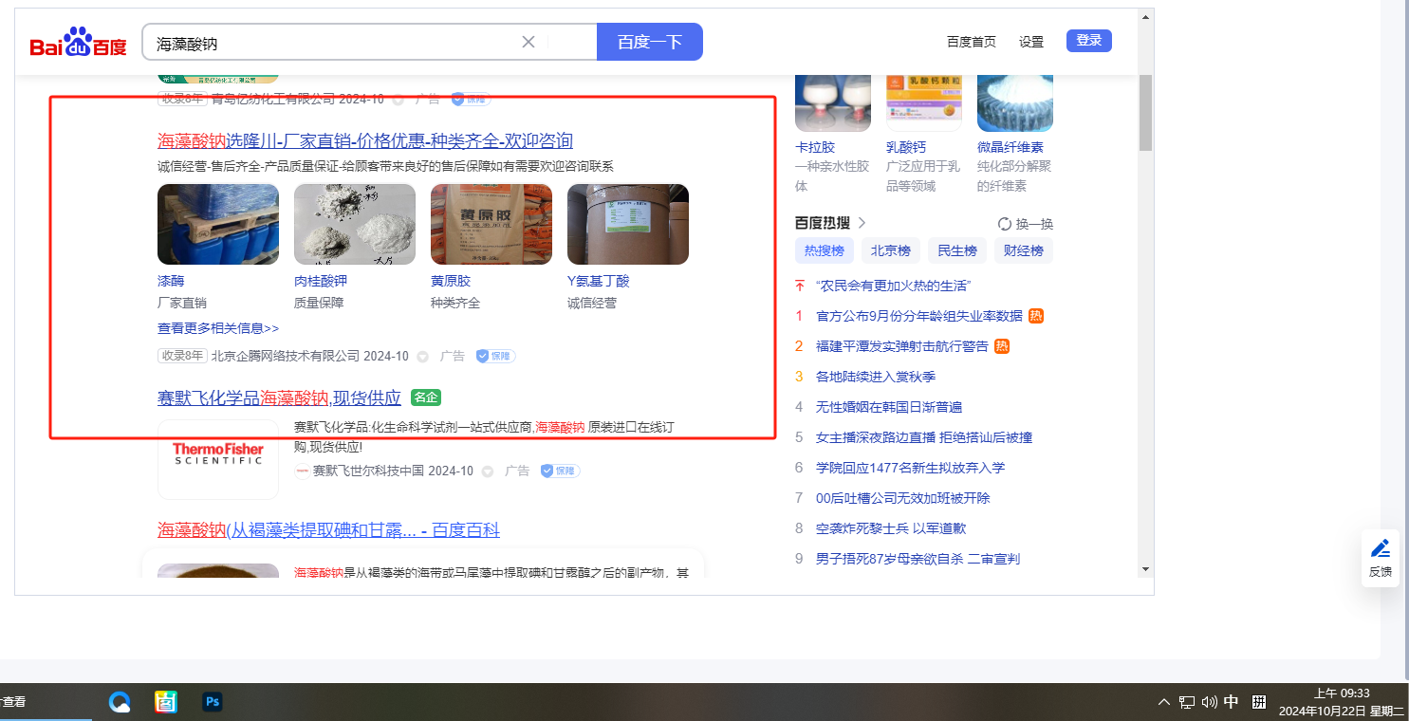Open the 乳酸钙 link
Image resolution: width=1409 pixels, height=721 pixels.
tap(906, 147)
